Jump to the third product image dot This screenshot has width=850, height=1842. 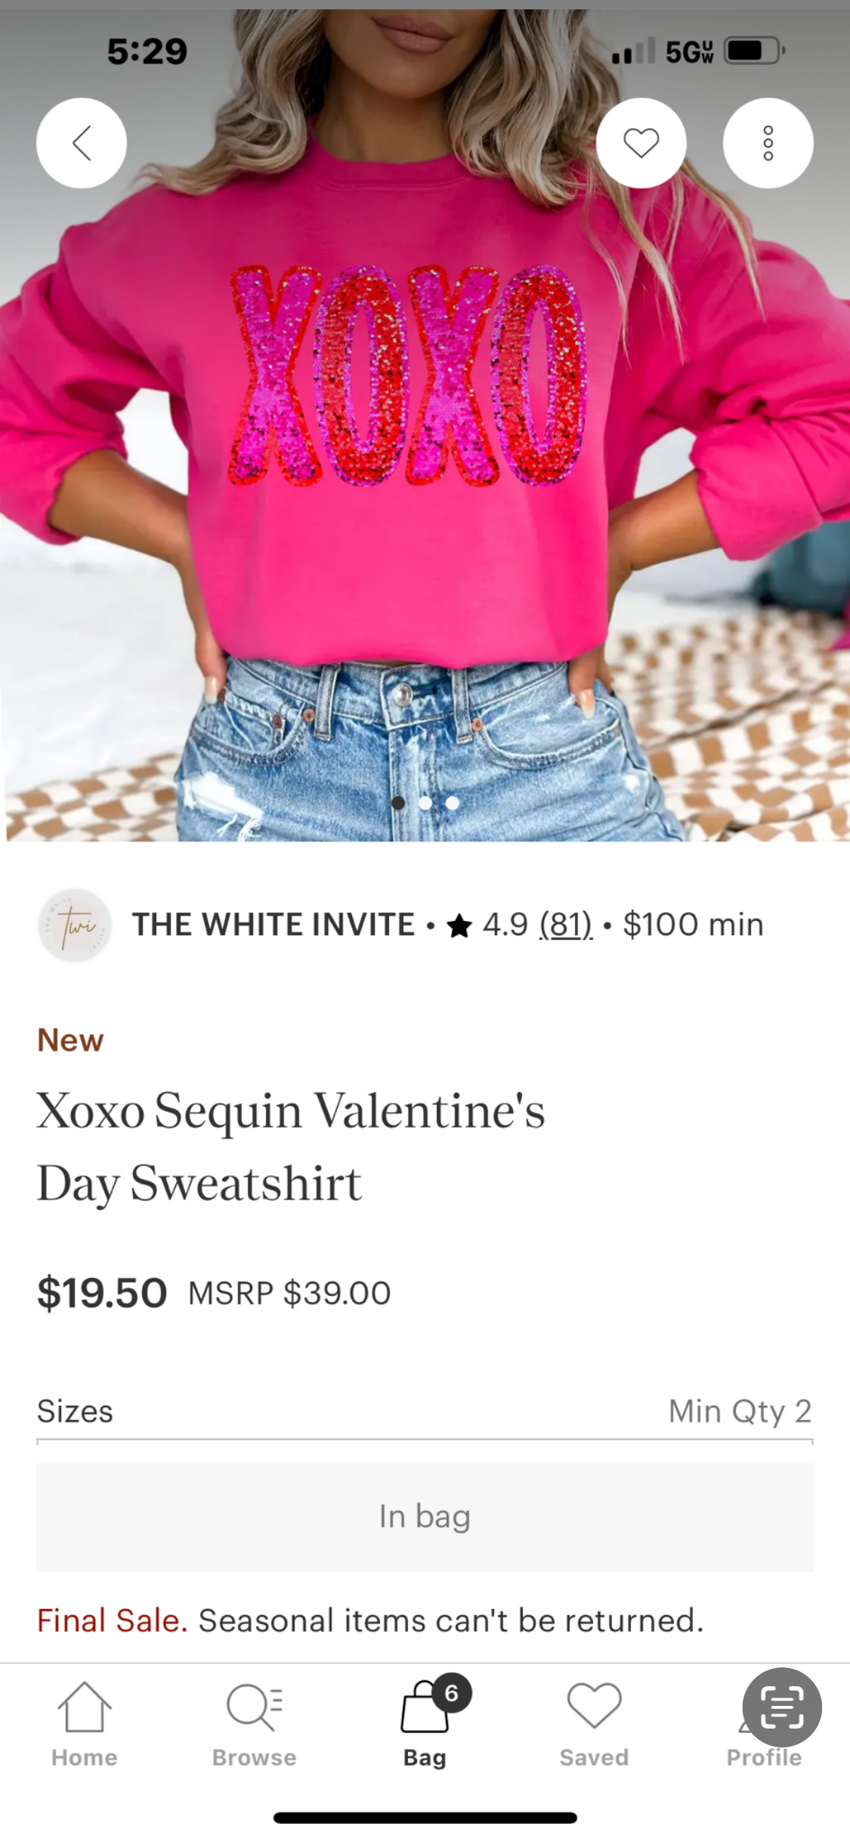click(453, 803)
